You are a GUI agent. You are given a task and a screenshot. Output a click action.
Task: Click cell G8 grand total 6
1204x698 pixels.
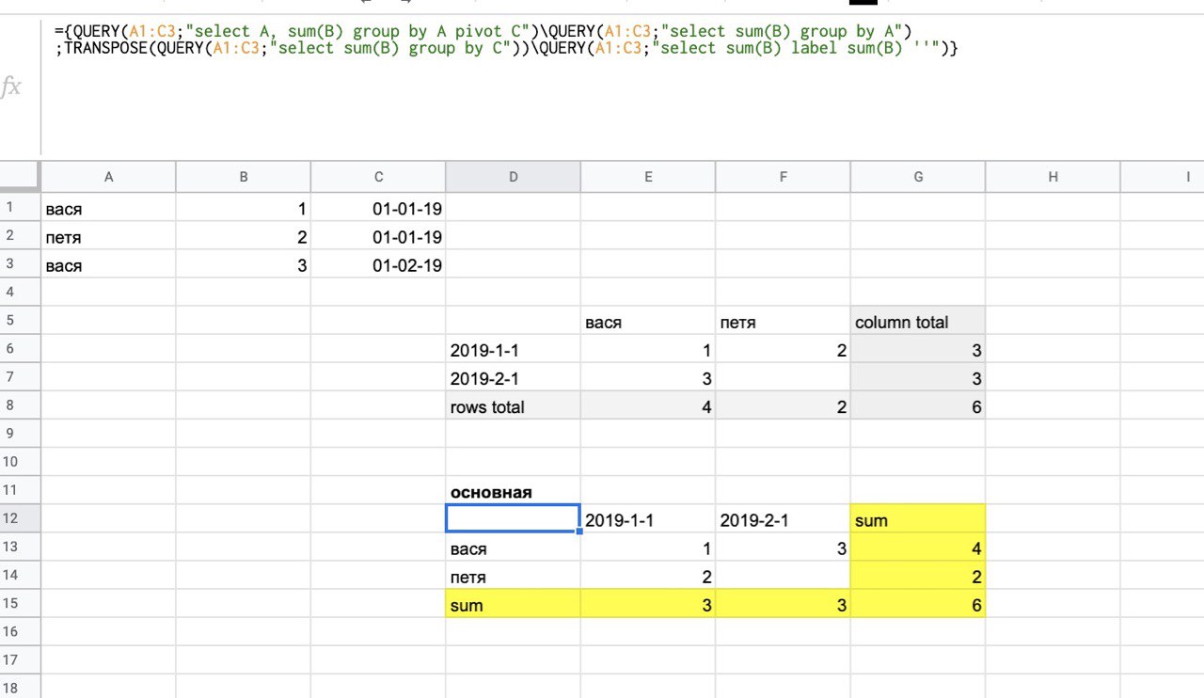tap(918, 405)
